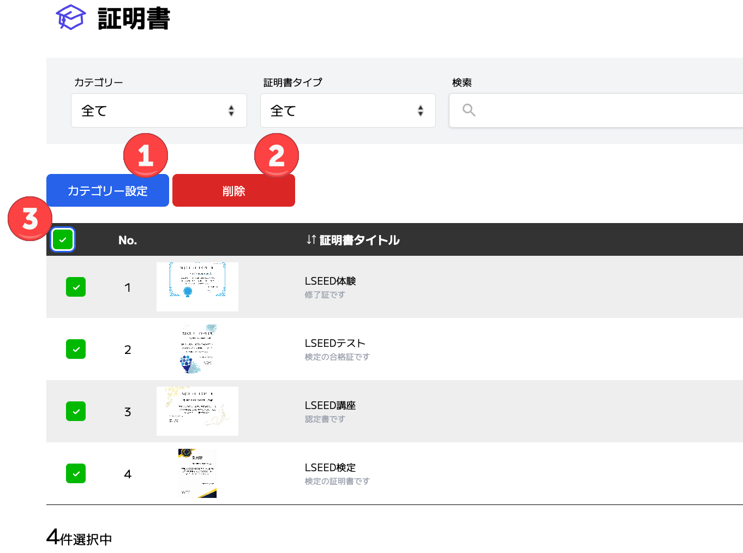Click the graduation cap certificate icon
Screen dimensions: 743x553
click(x=71, y=17)
